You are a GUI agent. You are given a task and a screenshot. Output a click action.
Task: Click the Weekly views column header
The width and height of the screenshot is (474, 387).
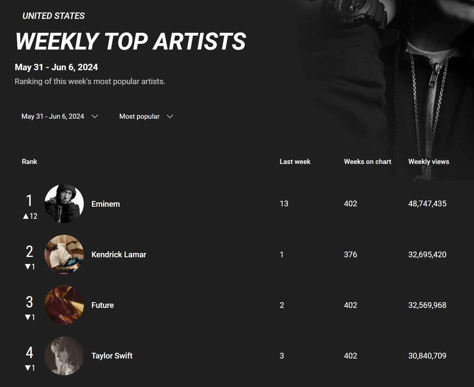[x=429, y=161]
